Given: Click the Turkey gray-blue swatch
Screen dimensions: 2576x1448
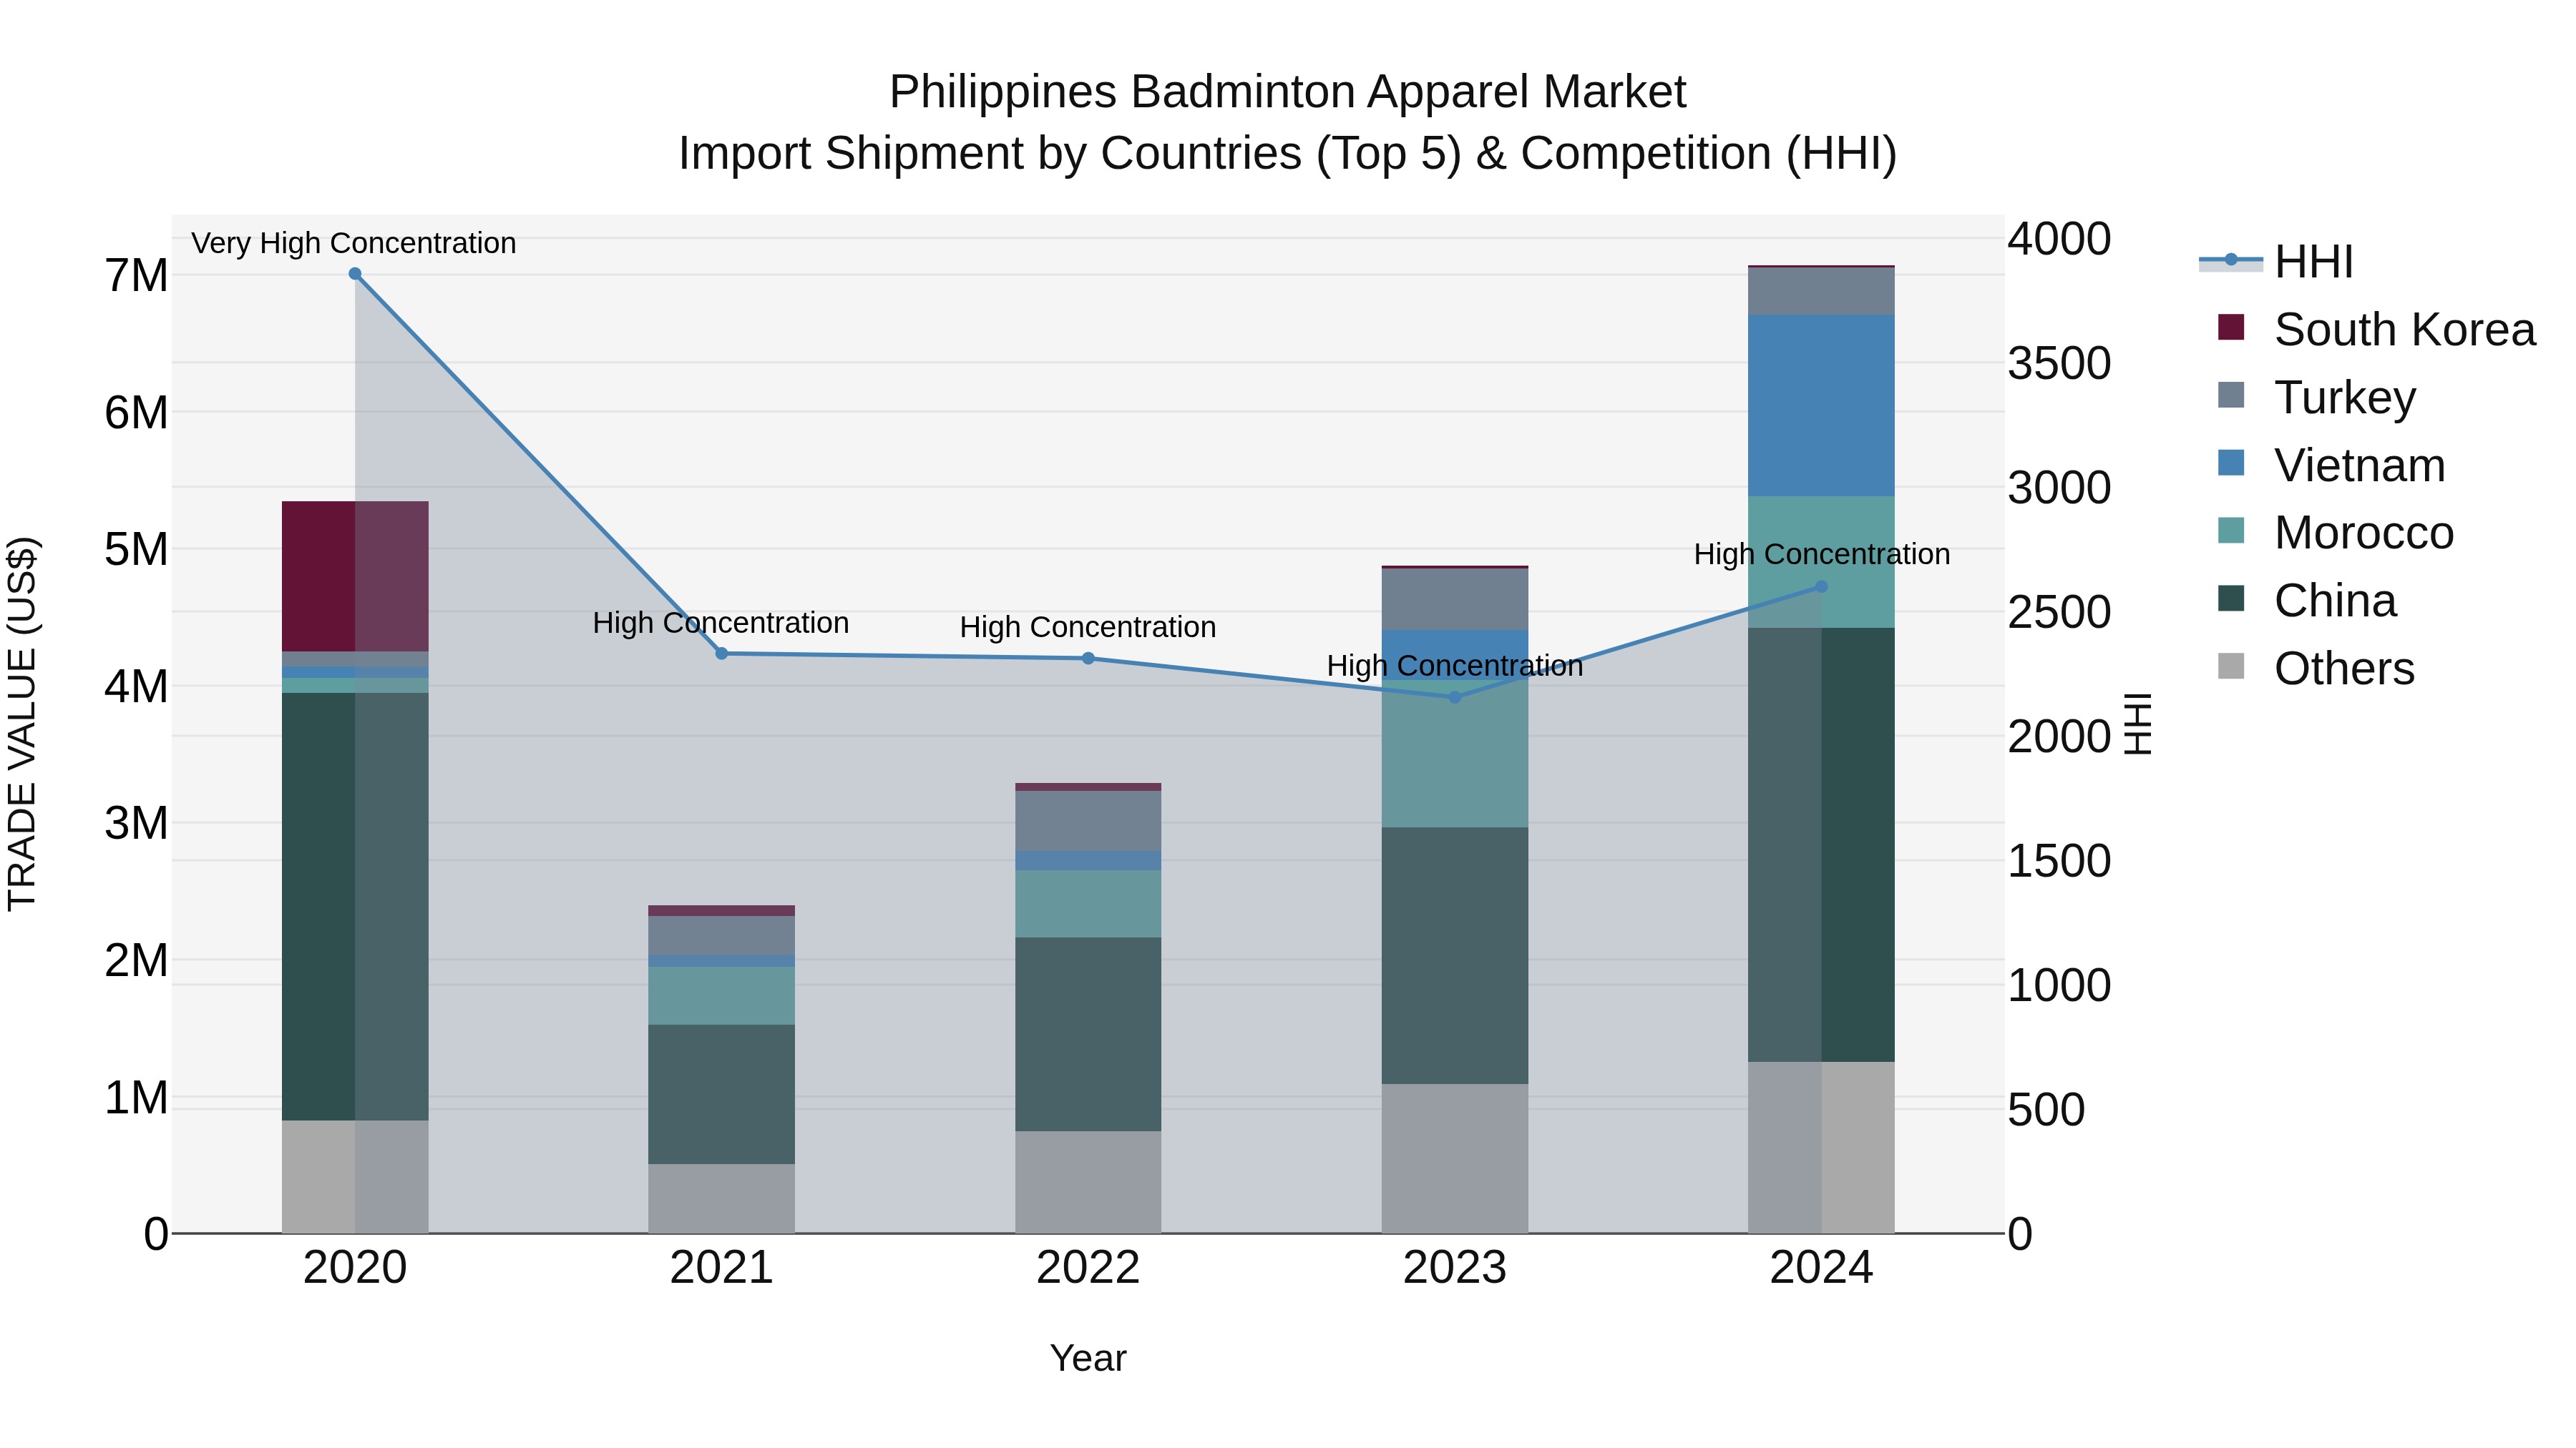Looking at the screenshot, I should 2231,395.
